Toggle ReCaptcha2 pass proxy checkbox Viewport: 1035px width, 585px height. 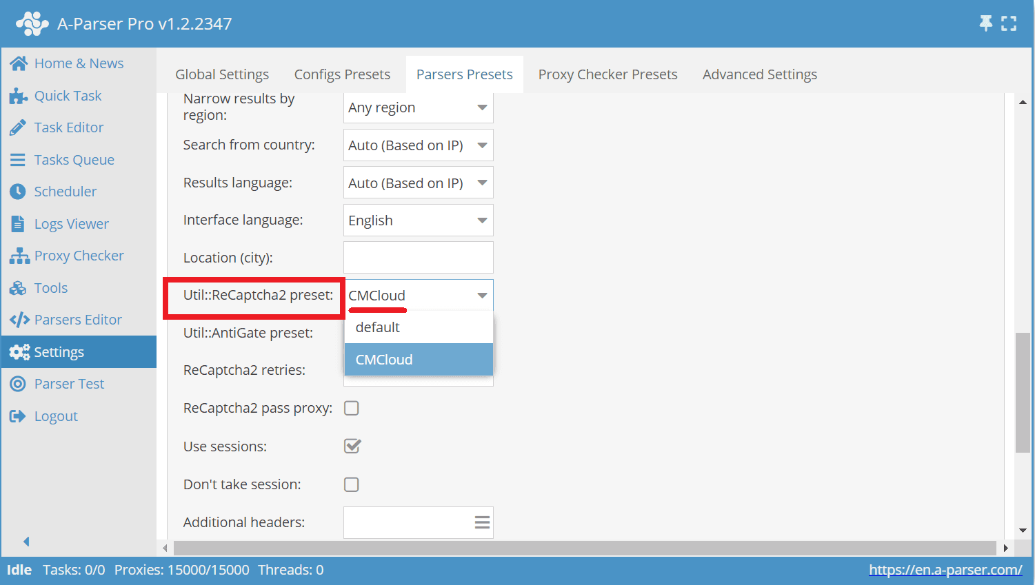click(352, 408)
